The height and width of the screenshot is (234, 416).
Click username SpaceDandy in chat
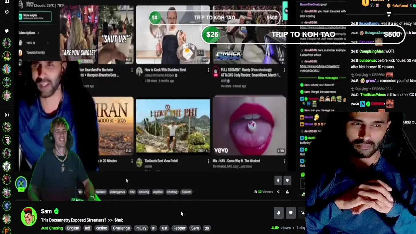[370, 24]
